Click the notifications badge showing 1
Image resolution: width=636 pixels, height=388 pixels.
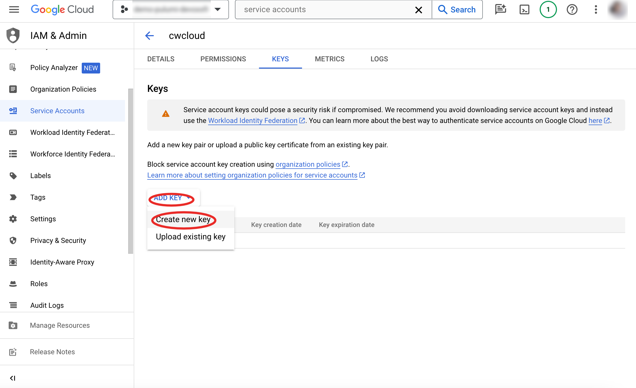548,10
